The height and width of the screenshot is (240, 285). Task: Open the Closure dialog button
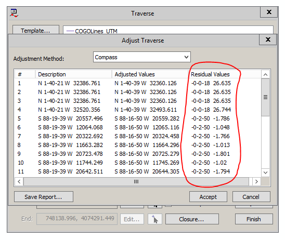click(x=192, y=219)
